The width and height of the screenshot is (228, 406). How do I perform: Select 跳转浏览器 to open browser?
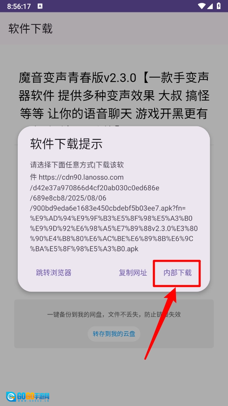pyautogui.click(x=54, y=273)
